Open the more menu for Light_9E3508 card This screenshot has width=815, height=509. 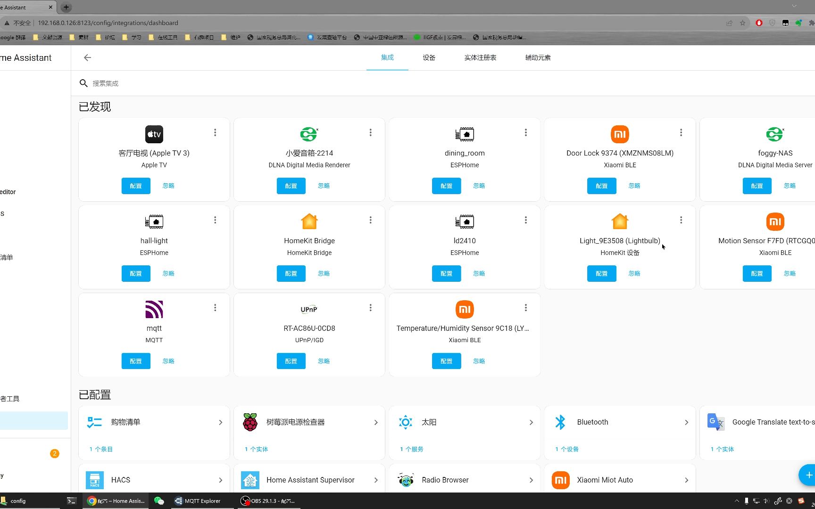(681, 220)
